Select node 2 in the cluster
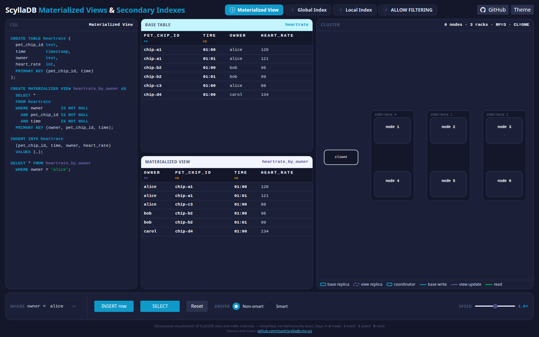The image size is (539, 337). [x=448, y=130]
